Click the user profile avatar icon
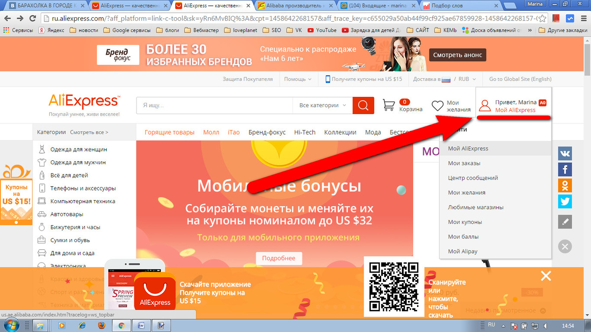591x332 pixels. (485, 106)
